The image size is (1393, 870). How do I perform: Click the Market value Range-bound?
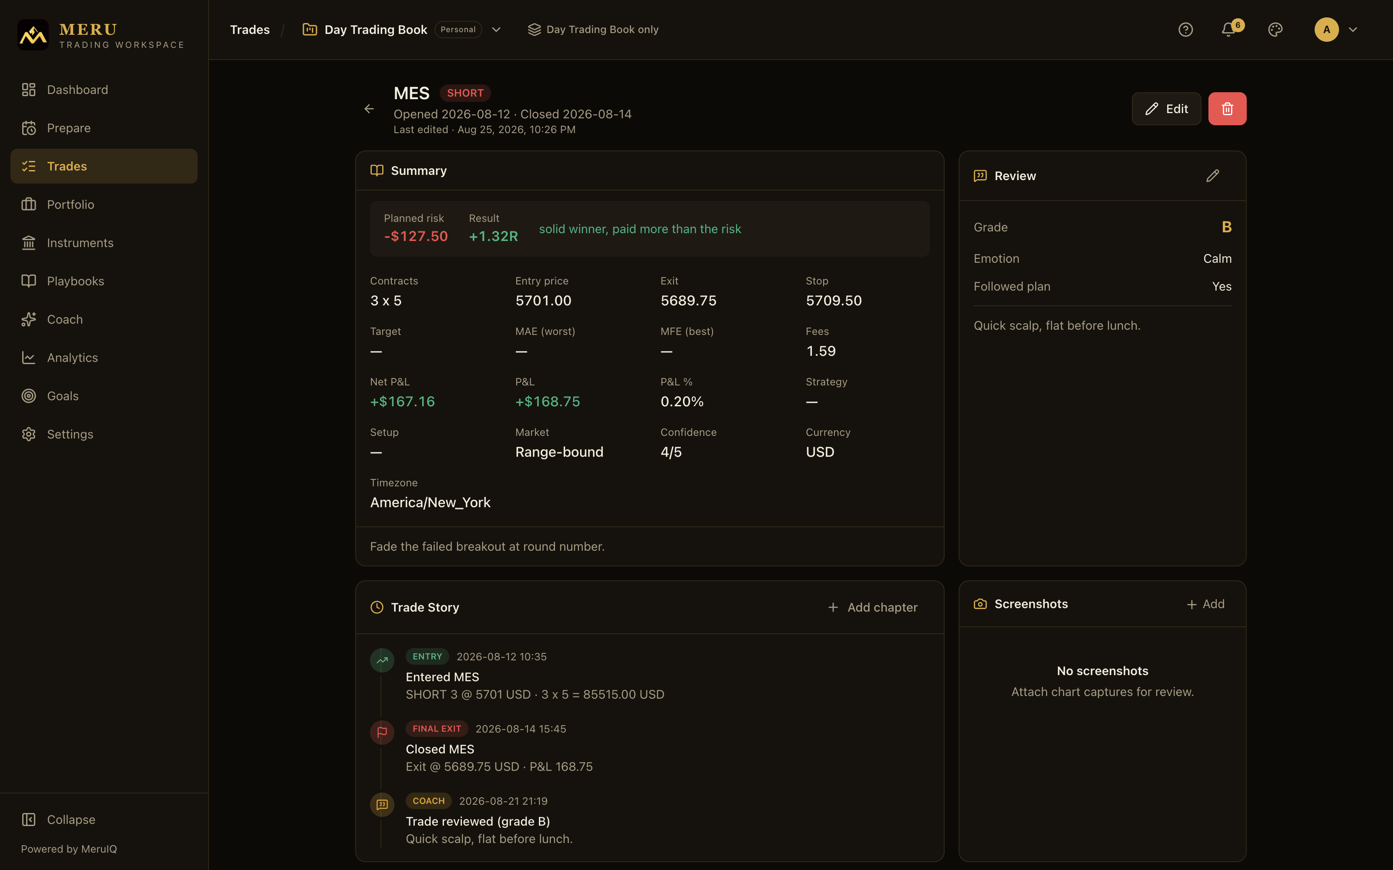click(559, 452)
